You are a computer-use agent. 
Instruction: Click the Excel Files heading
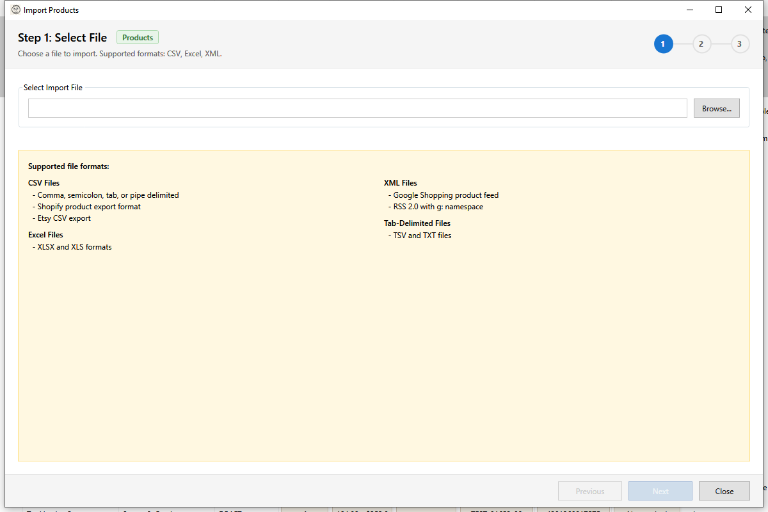(x=45, y=234)
